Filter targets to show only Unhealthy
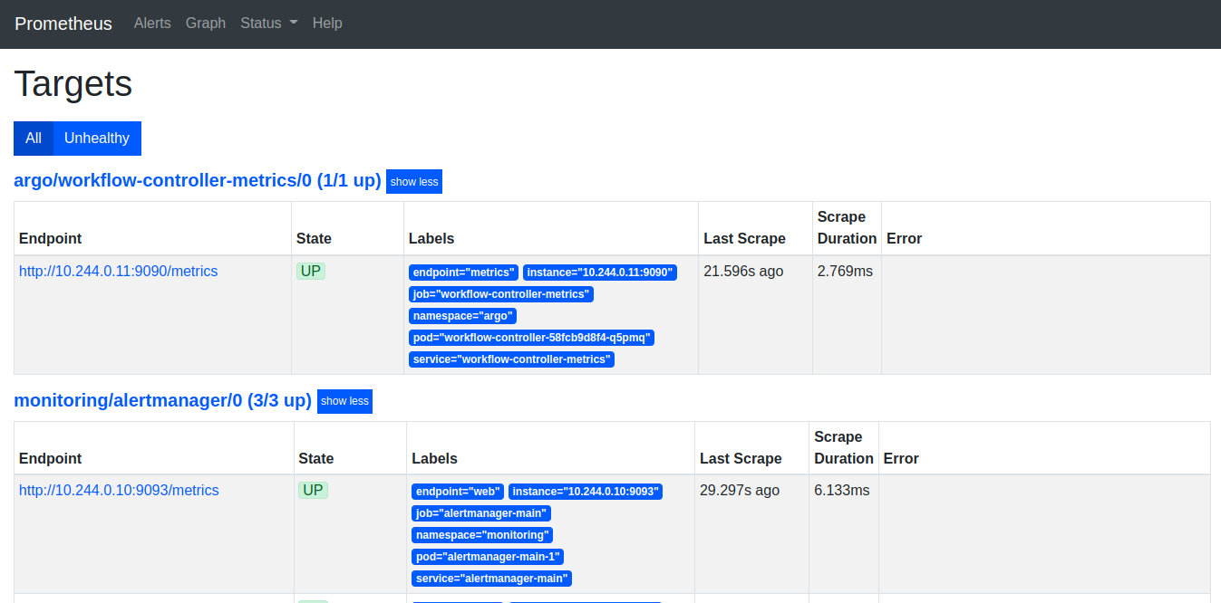Screen dimensions: 1221x603 pyautogui.click(x=96, y=138)
